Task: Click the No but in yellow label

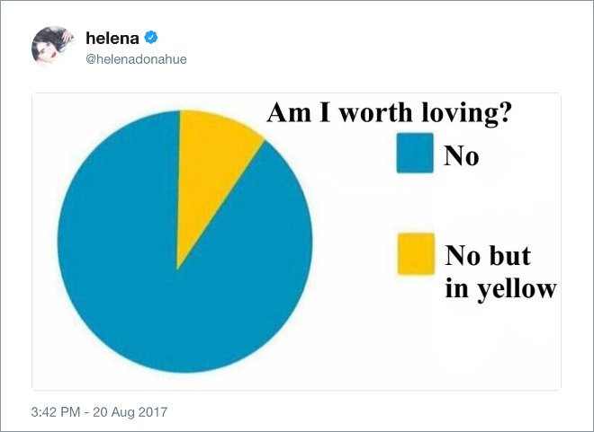Action: click(500, 272)
